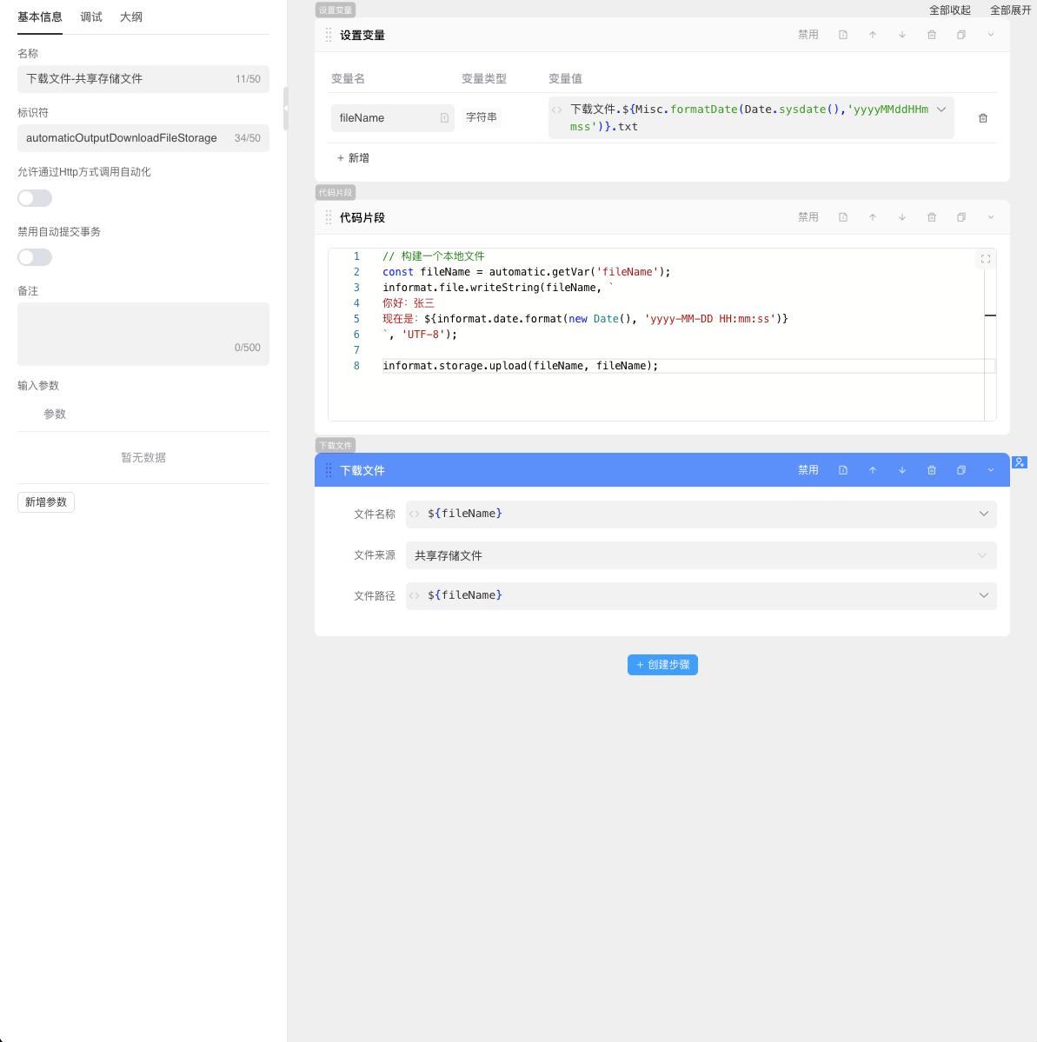The height and width of the screenshot is (1042, 1037).
Task: Open the 字符串 variable type selector
Action: point(482,117)
